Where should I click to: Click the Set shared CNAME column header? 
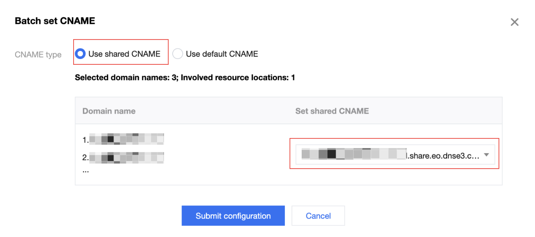tap(332, 111)
